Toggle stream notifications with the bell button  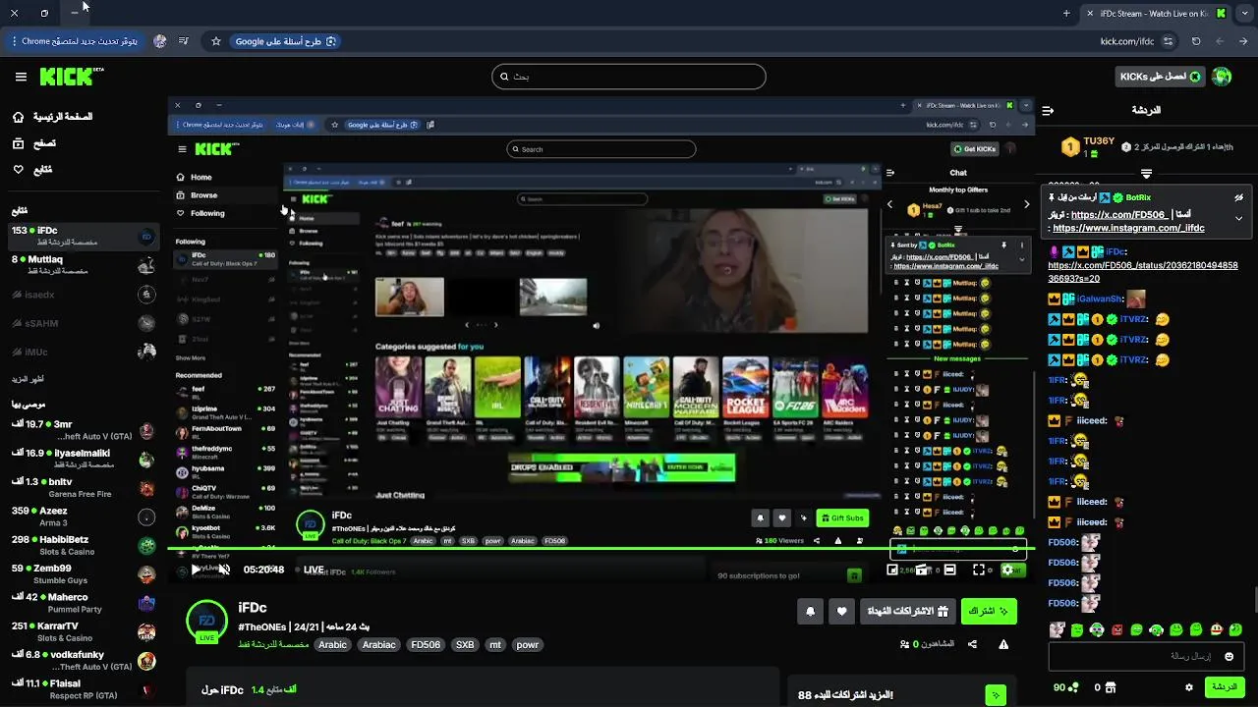pyautogui.click(x=810, y=611)
